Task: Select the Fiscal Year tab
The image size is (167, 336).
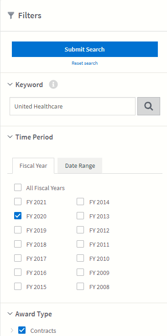Action: coord(33,165)
